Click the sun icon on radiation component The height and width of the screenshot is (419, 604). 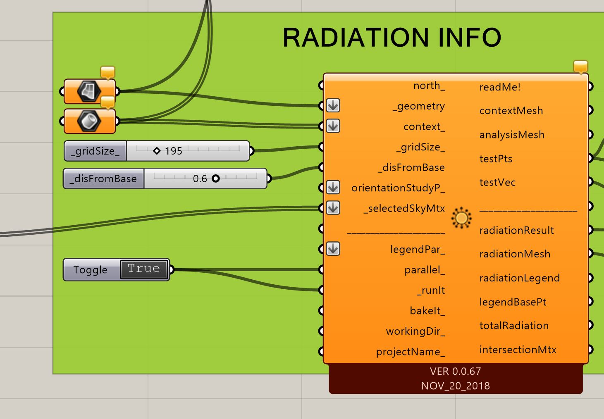pos(461,218)
